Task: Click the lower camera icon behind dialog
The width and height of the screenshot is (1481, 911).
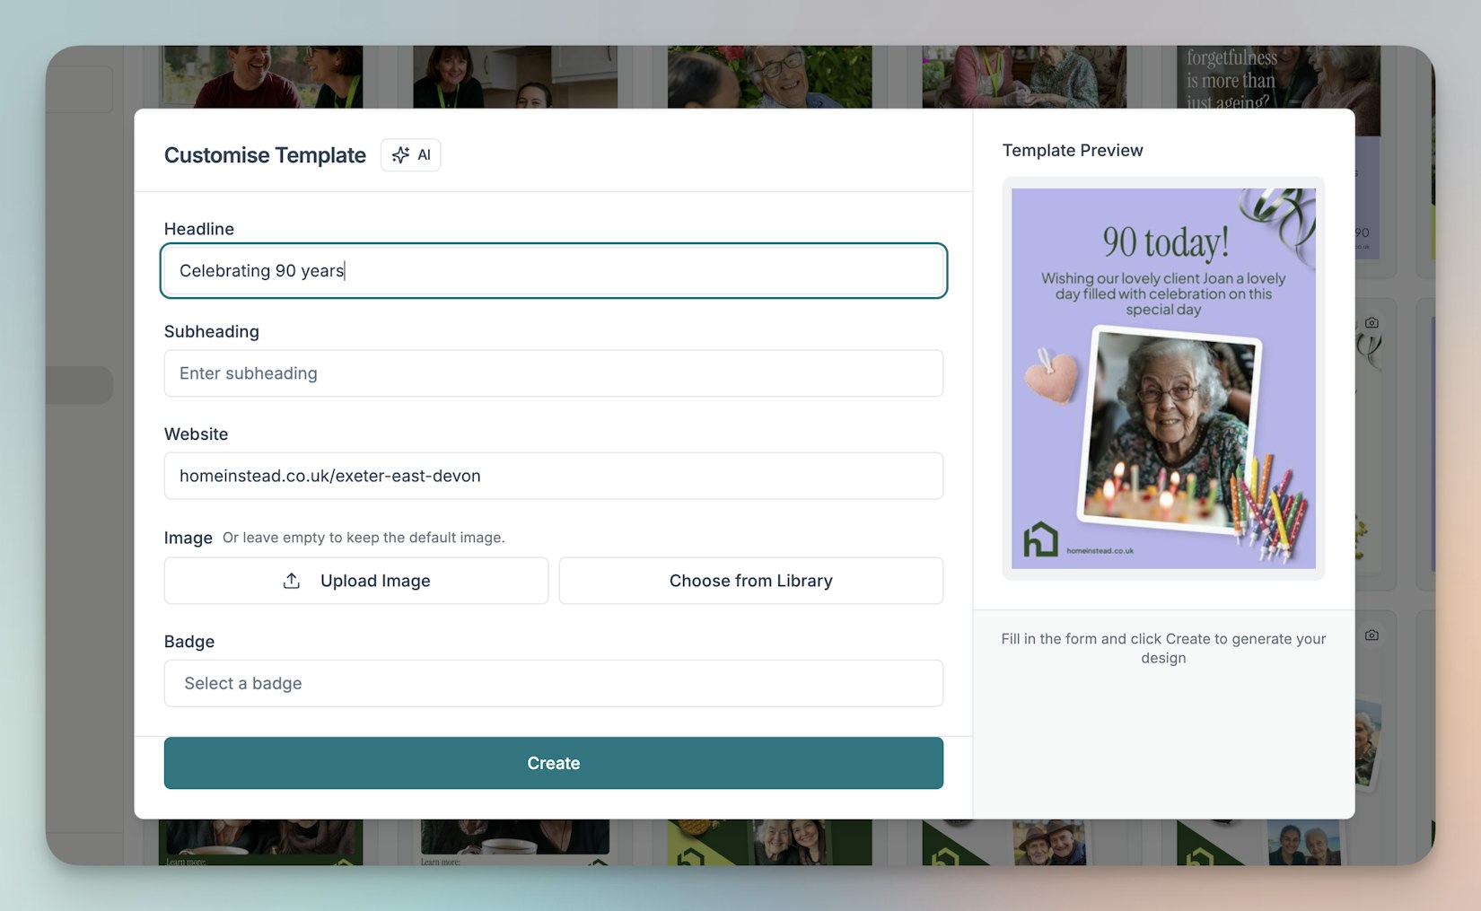Action: tap(1371, 635)
